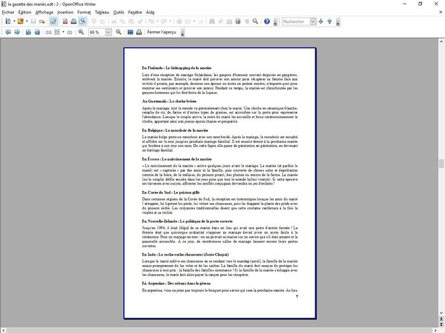Switch to book preview mode
445x333 pixels.
click(69, 32)
